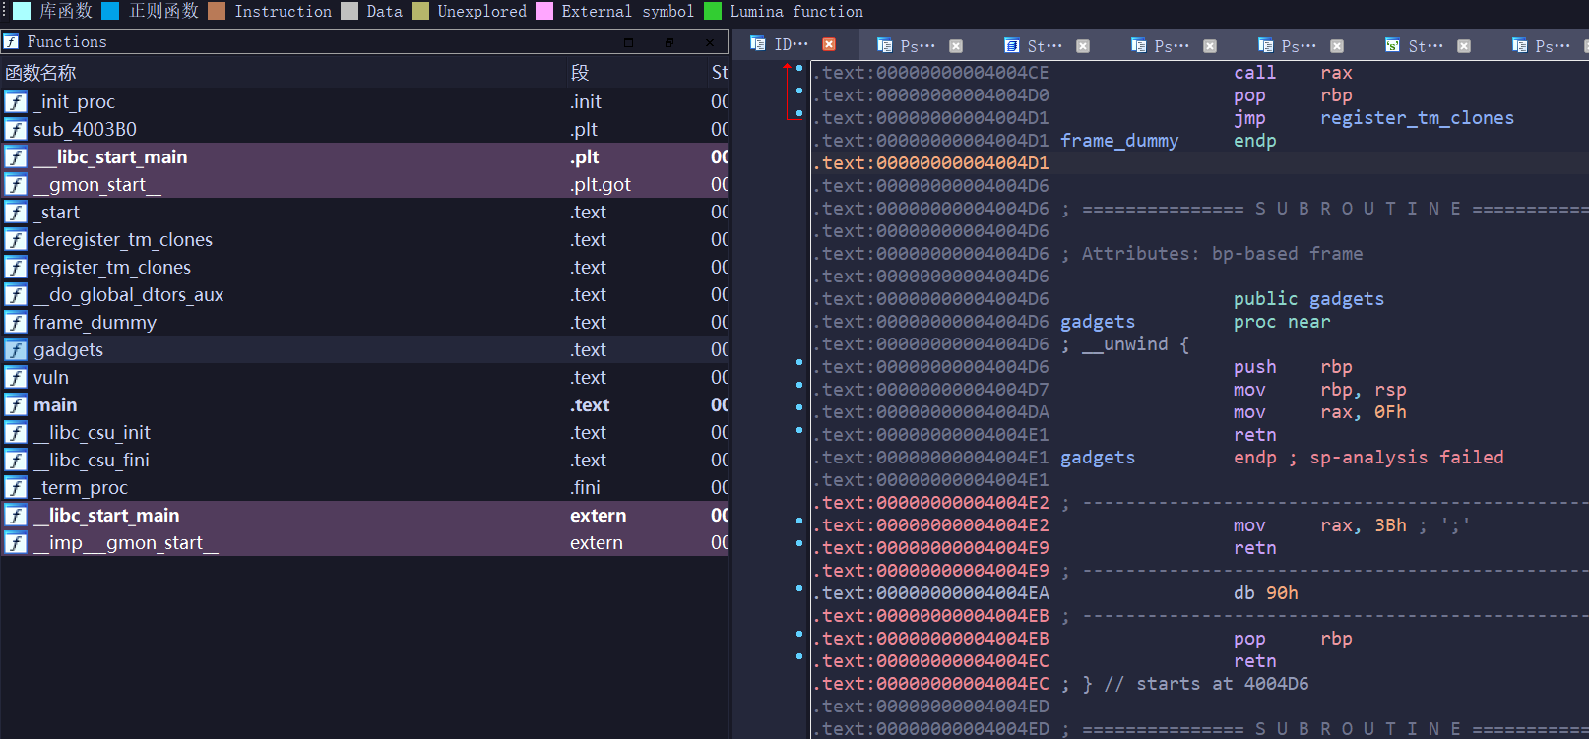The width and height of the screenshot is (1589, 739).
Task: Click the External symbol pink legend swatch
Action: click(x=544, y=11)
